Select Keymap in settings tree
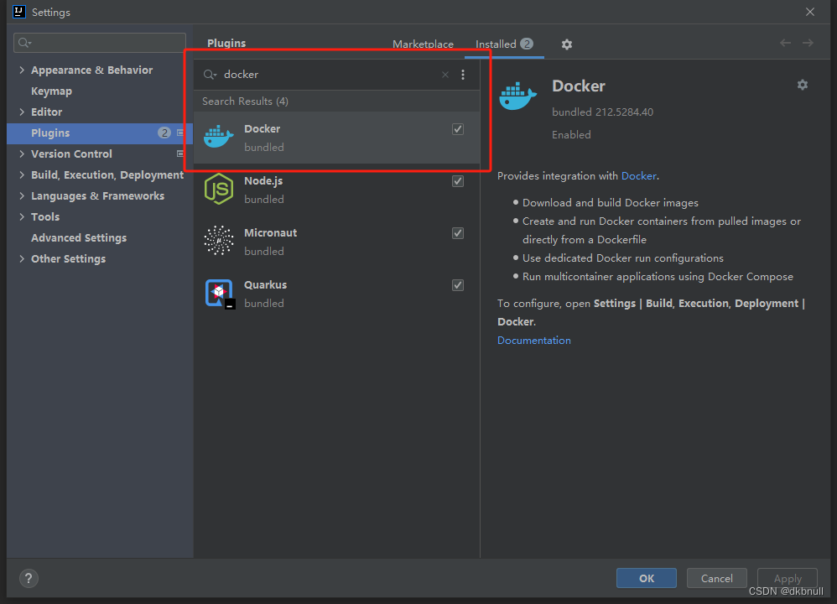Image resolution: width=837 pixels, height=604 pixels. coord(51,91)
